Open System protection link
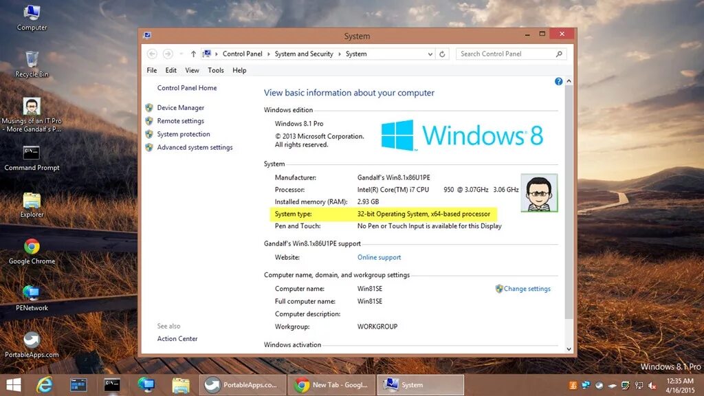The width and height of the screenshot is (704, 396). pos(183,134)
